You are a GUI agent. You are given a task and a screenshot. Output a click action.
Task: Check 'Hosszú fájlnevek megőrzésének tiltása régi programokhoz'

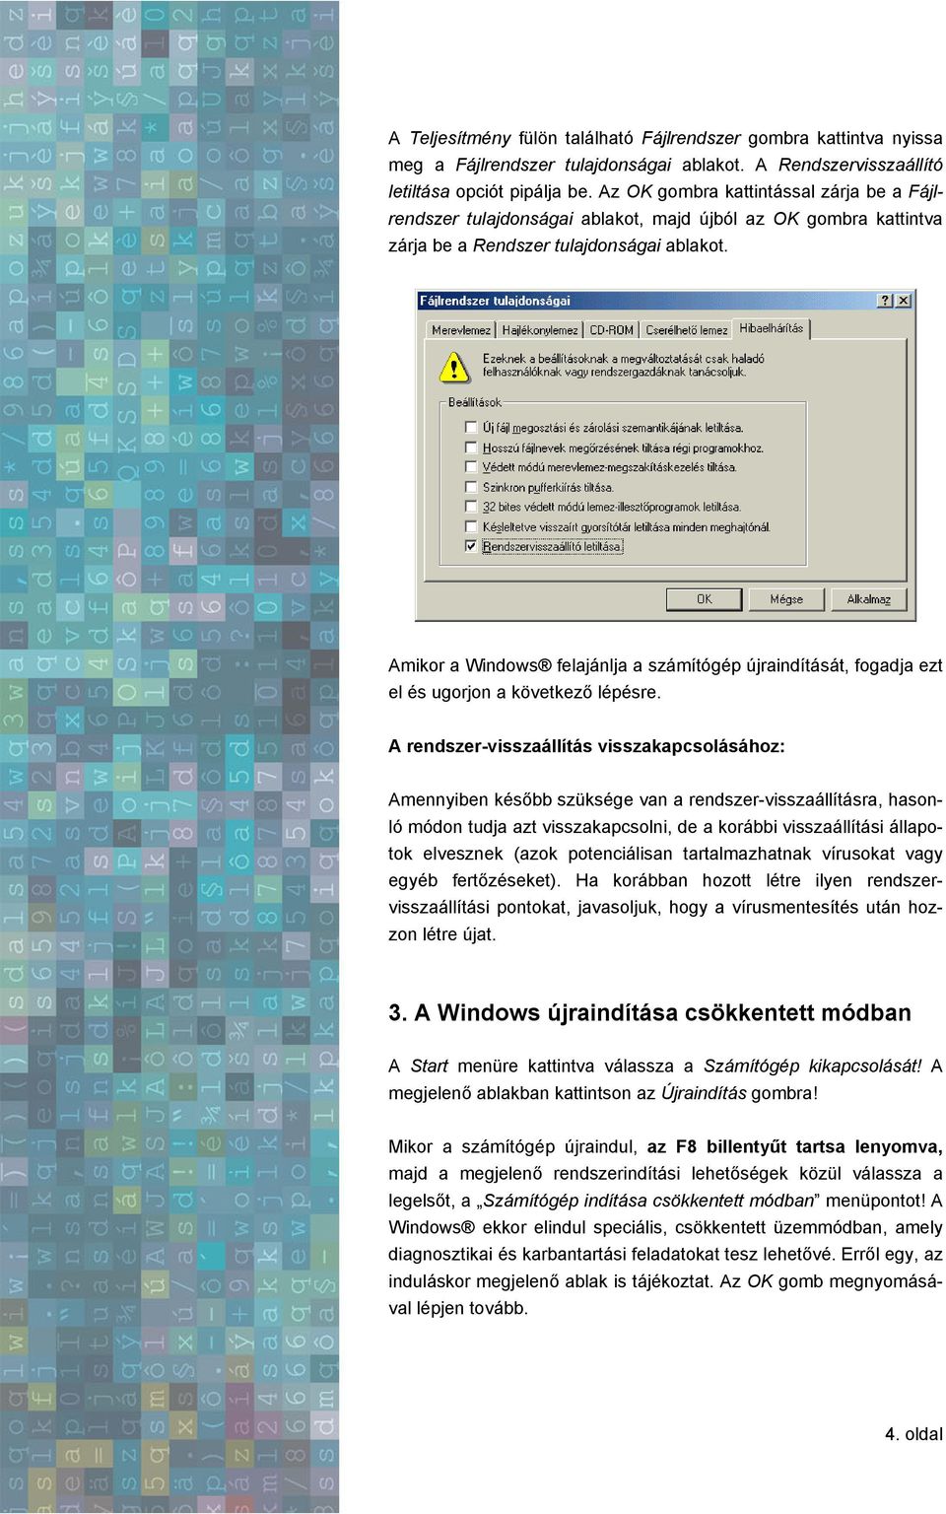tap(472, 447)
